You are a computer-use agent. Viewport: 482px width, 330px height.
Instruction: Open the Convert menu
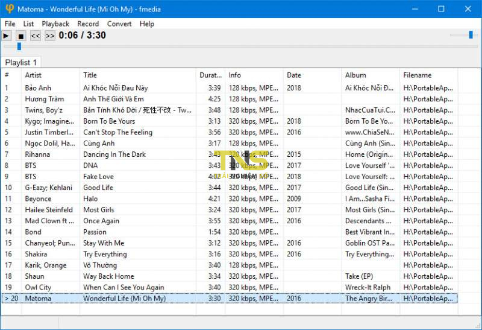119,24
